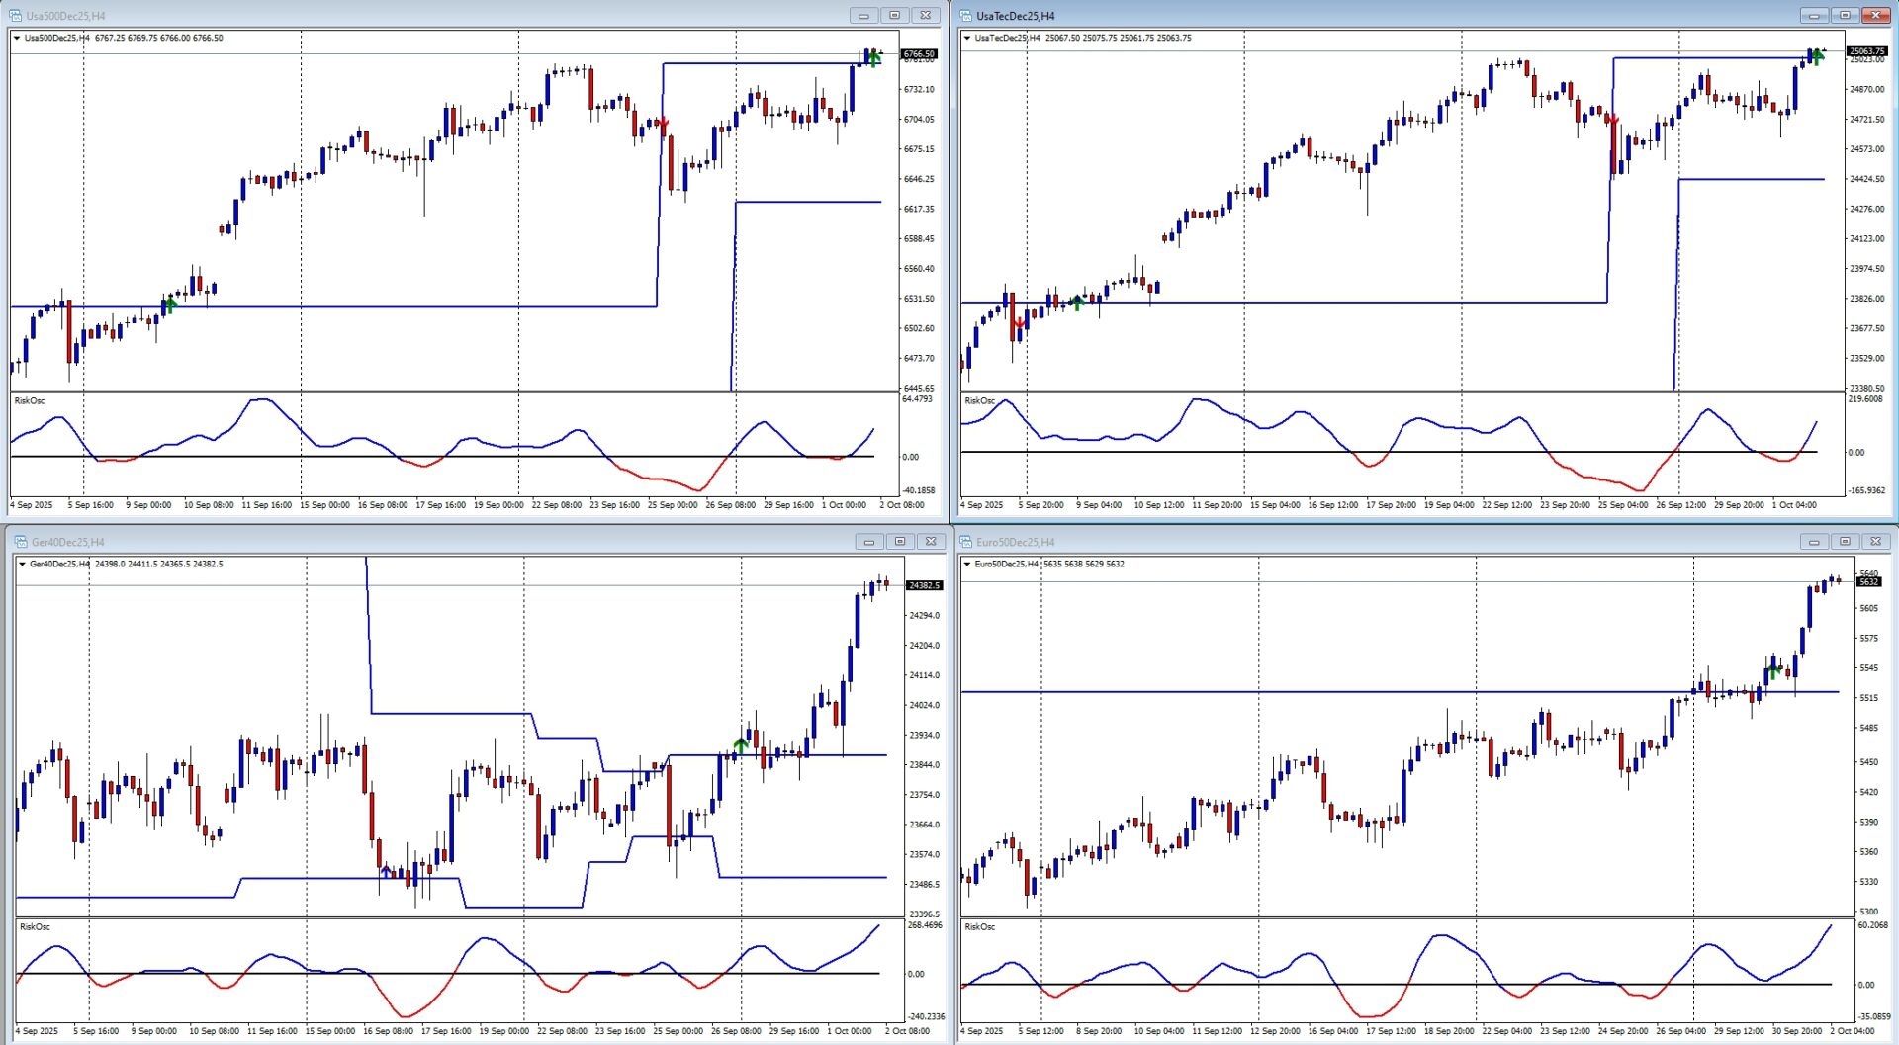Click the 24382.5 current price label
This screenshot has width=1899, height=1045.
(925, 586)
